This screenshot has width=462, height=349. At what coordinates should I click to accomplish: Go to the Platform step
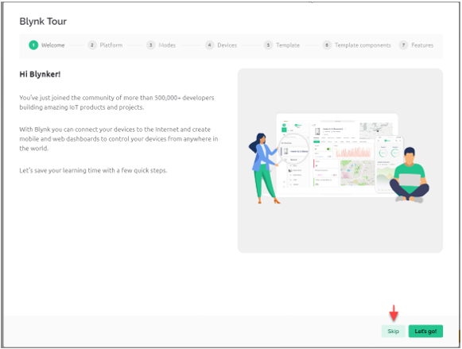pyautogui.click(x=111, y=45)
